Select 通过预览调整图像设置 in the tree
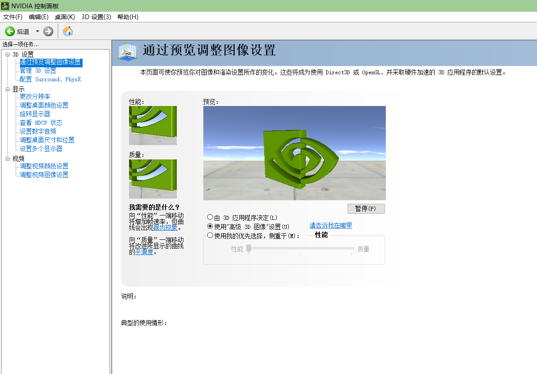 coord(50,62)
